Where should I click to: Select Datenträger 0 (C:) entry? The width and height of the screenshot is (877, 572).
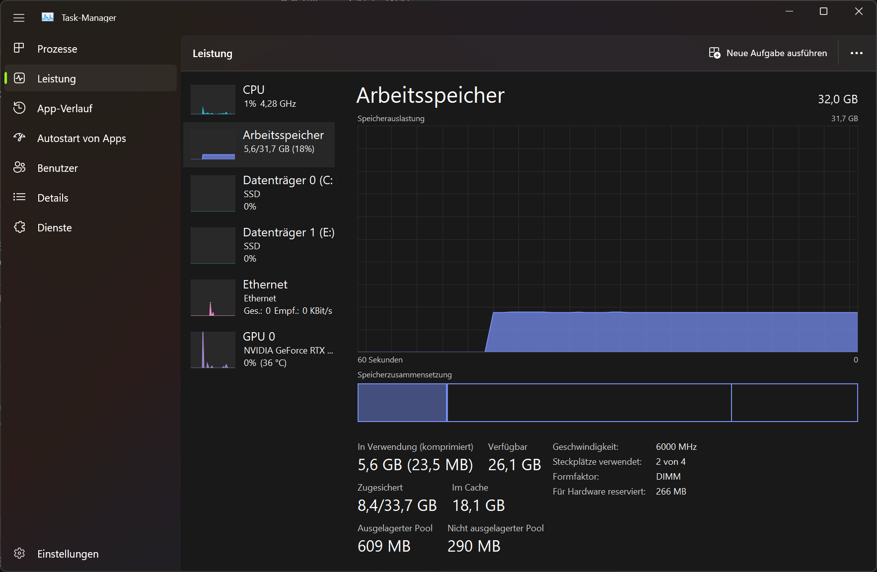point(259,194)
